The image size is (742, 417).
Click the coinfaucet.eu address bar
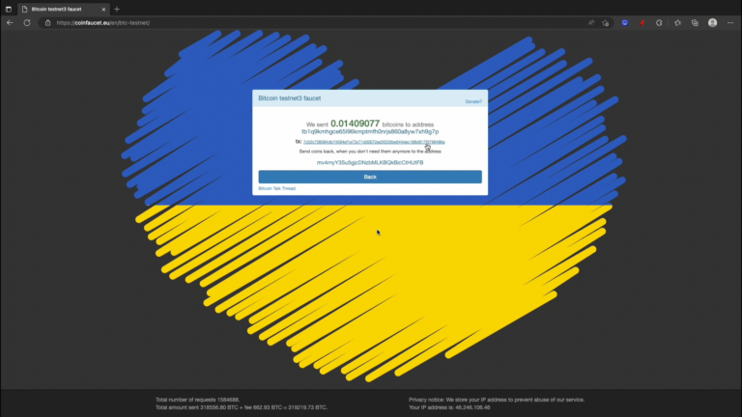[290, 22]
